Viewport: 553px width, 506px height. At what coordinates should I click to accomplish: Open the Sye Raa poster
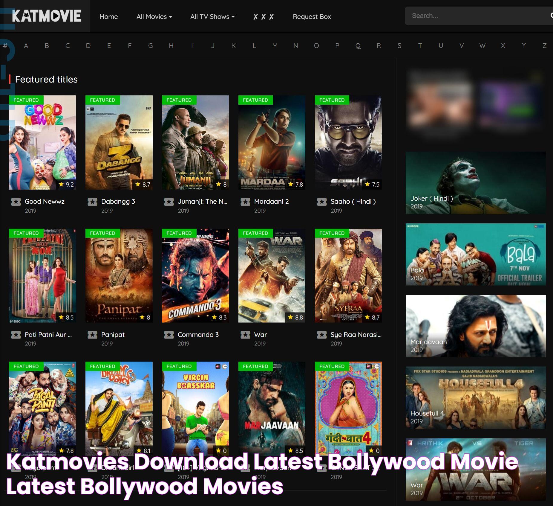pyautogui.click(x=348, y=276)
